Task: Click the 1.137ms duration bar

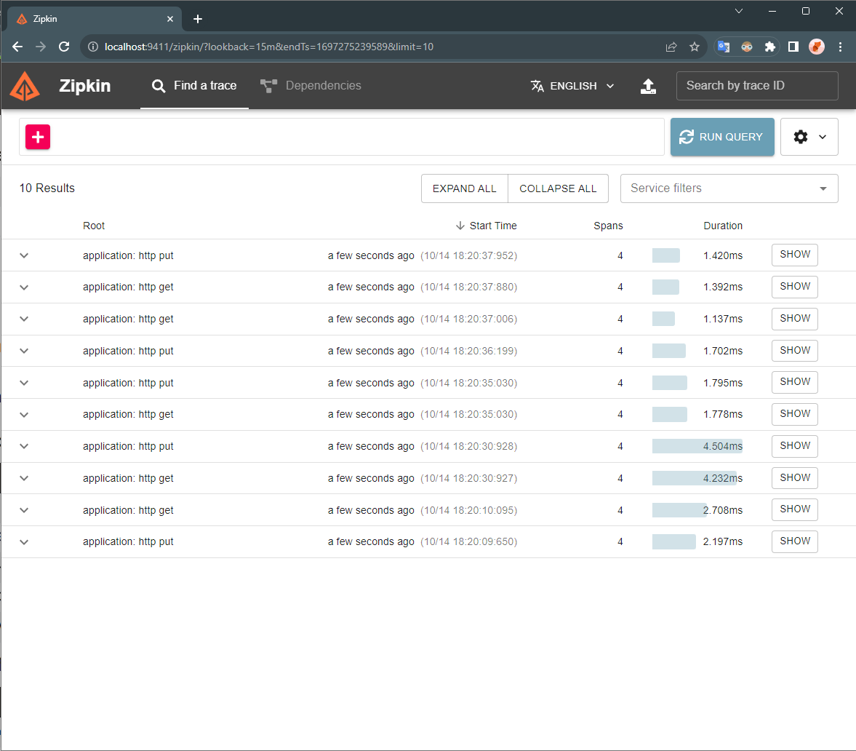Action: point(663,319)
